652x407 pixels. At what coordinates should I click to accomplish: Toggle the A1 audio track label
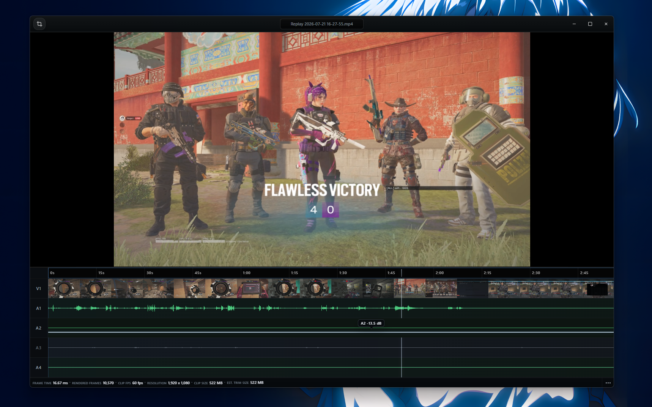coord(39,308)
